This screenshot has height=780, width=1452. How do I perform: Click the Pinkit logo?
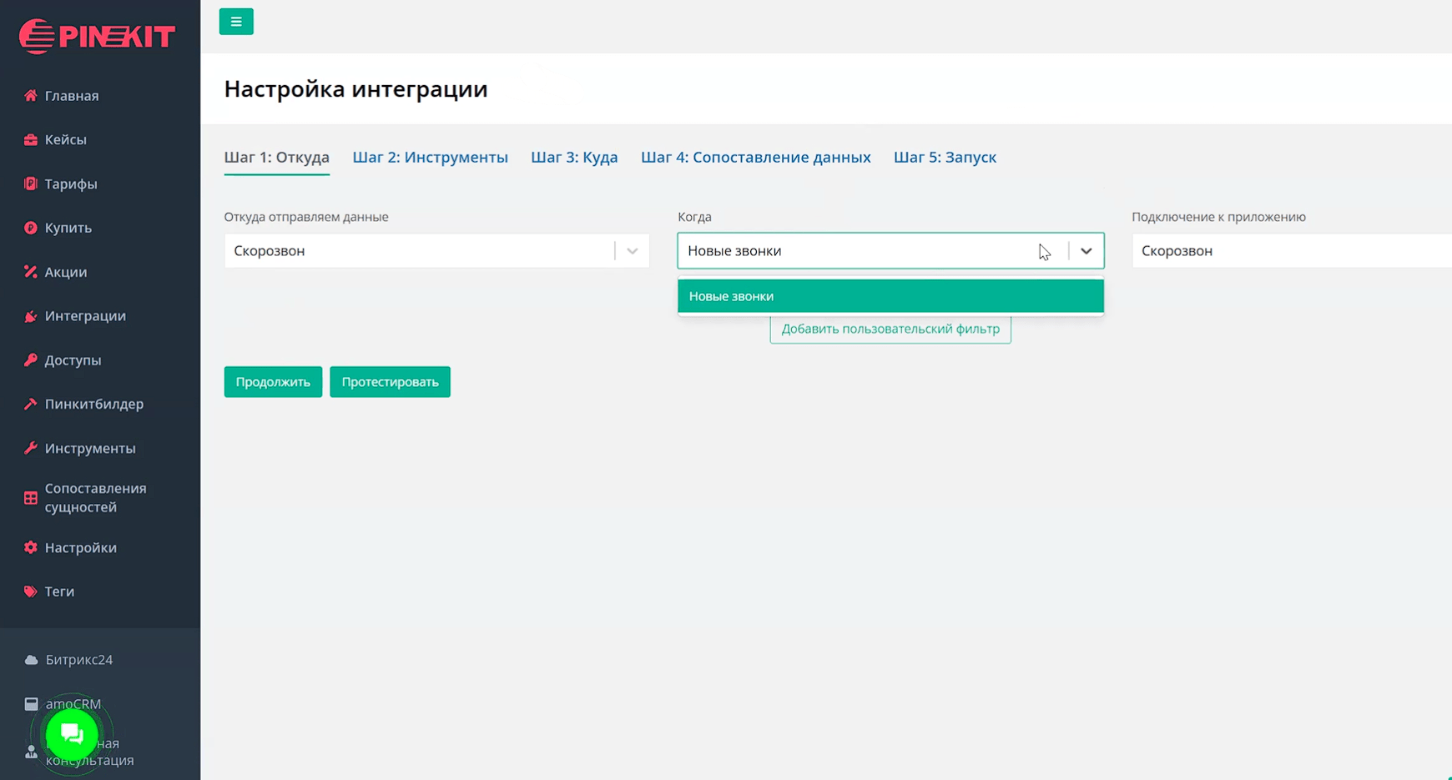coord(98,36)
